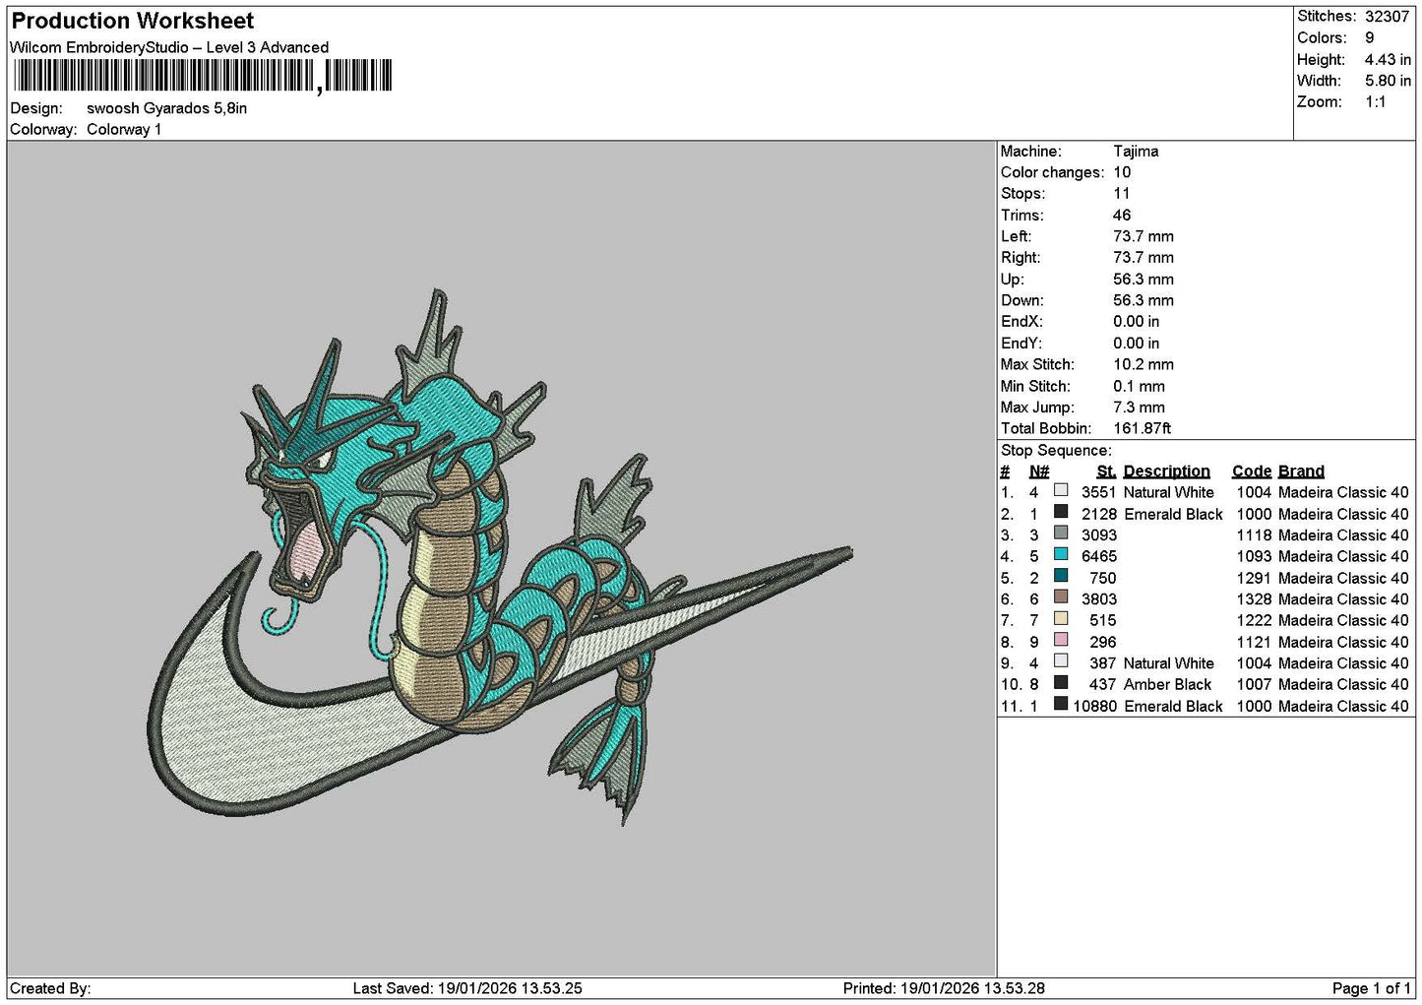Click the Zoom value '1:1'
1422x1005 pixels.
coord(1376,102)
